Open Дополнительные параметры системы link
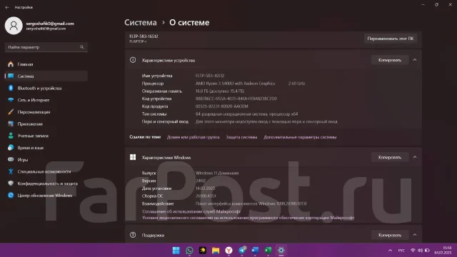The image size is (457, 257). tap(300, 137)
